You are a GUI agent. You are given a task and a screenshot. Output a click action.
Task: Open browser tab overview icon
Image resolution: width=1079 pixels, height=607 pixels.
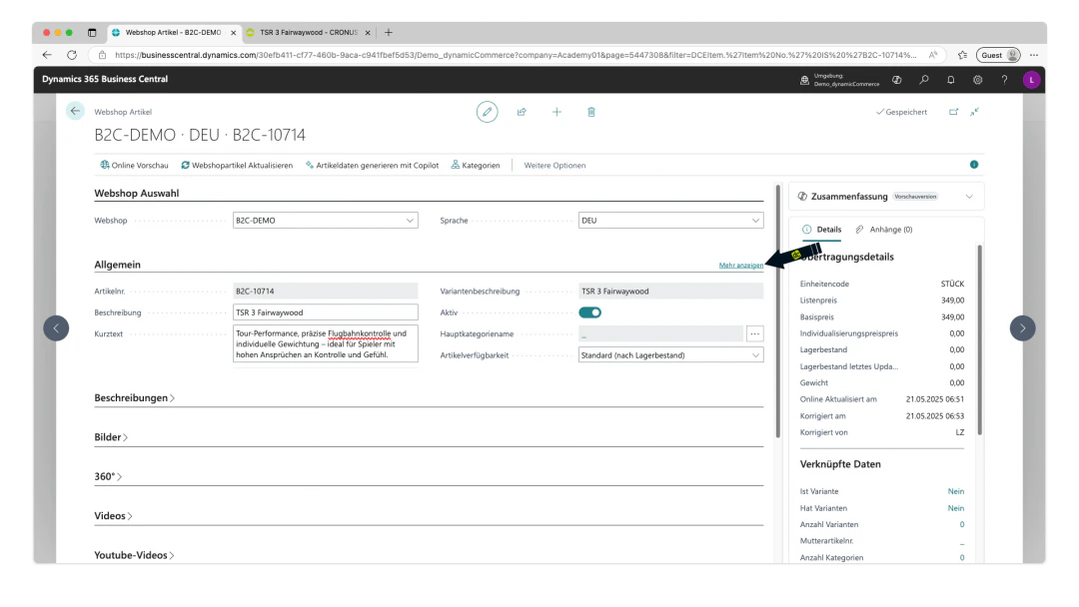click(x=92, y=32)
